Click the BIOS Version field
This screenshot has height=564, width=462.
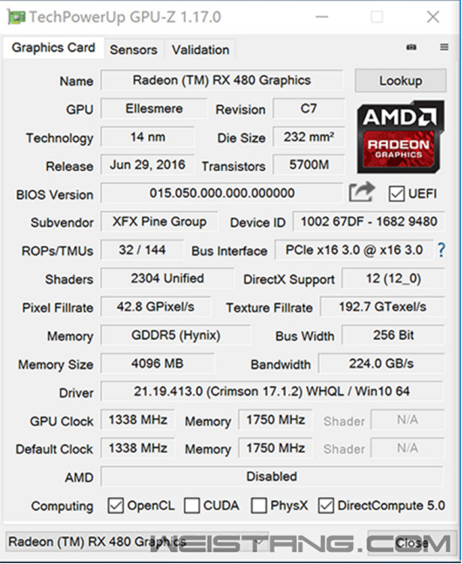click(222, 194)
